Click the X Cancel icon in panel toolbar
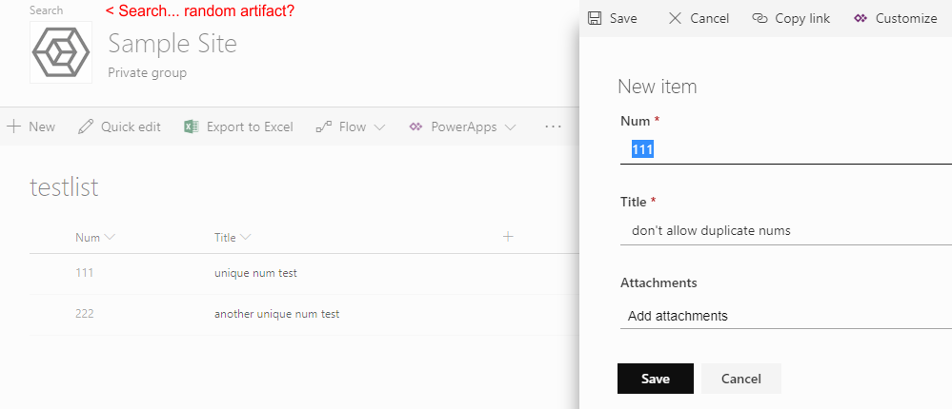952x409 pixels. tap(675, 18)
